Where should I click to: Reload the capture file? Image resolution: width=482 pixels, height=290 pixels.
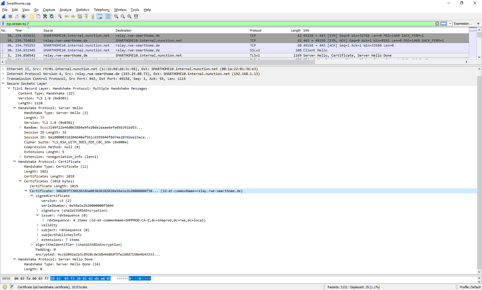(52, 16)
